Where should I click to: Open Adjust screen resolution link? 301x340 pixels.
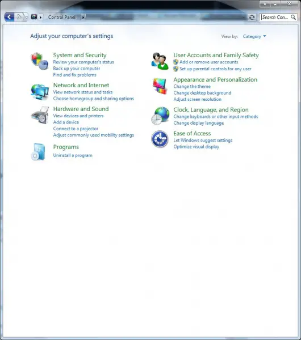[x=197, y=99]
